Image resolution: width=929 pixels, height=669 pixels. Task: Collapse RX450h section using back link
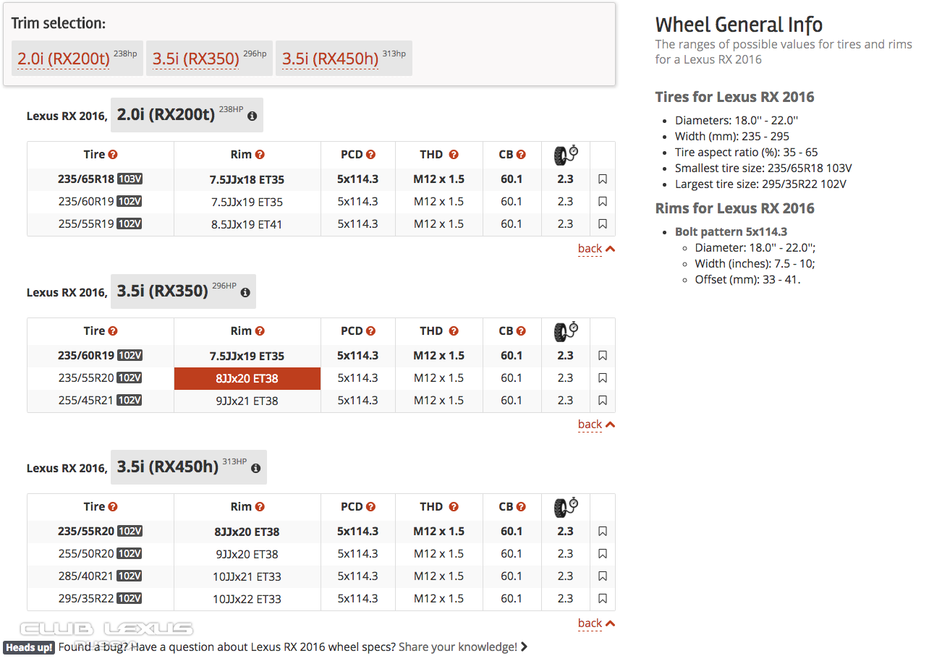pos(595,623)
